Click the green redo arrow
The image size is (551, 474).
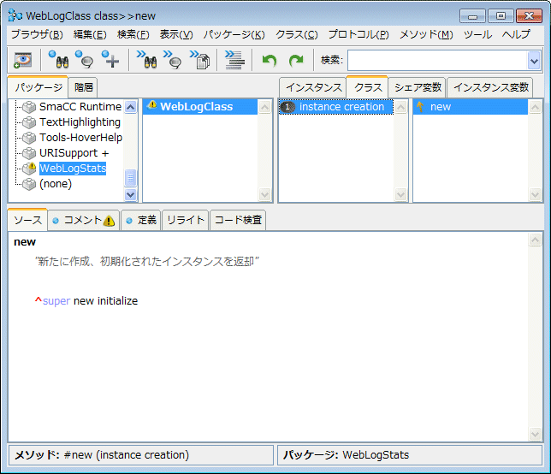point(296,60)
